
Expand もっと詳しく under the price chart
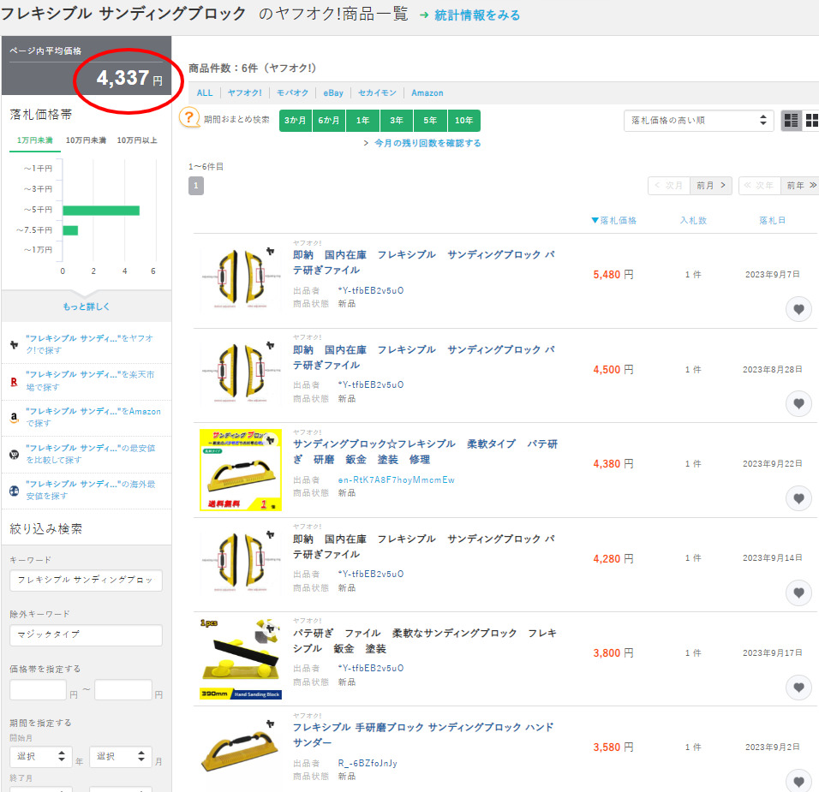pos(87,307)
